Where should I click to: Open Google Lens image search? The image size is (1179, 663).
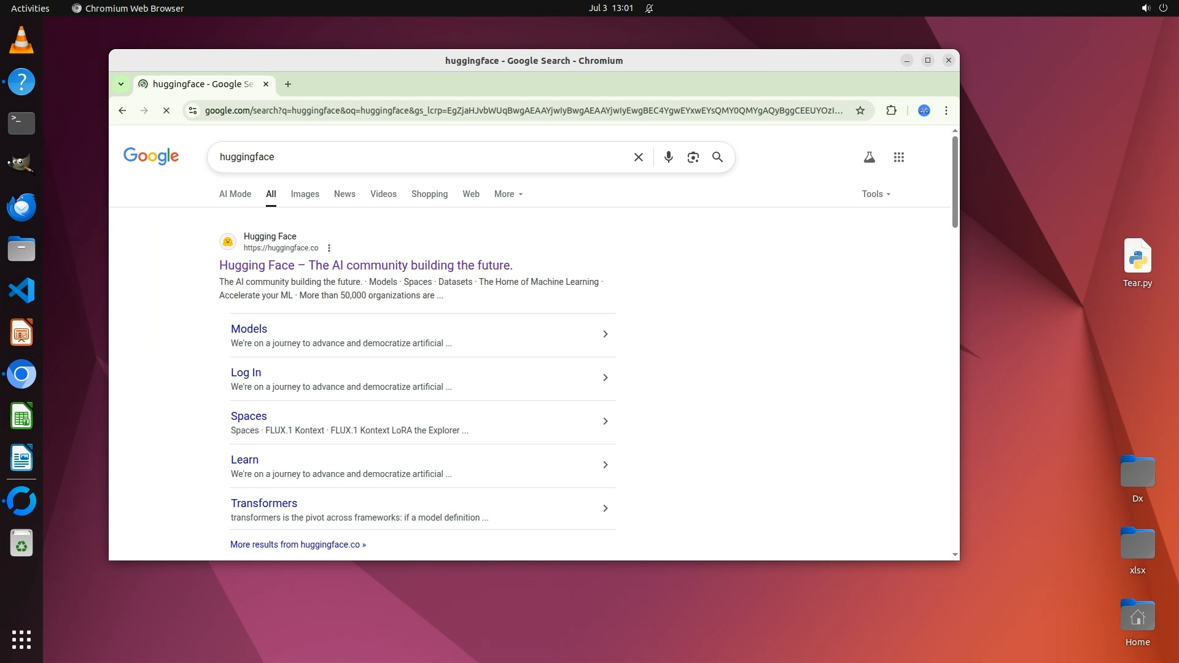[x=693, y=157]
